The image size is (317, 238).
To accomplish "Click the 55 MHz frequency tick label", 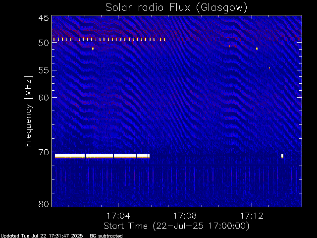I will click(44, 70).
